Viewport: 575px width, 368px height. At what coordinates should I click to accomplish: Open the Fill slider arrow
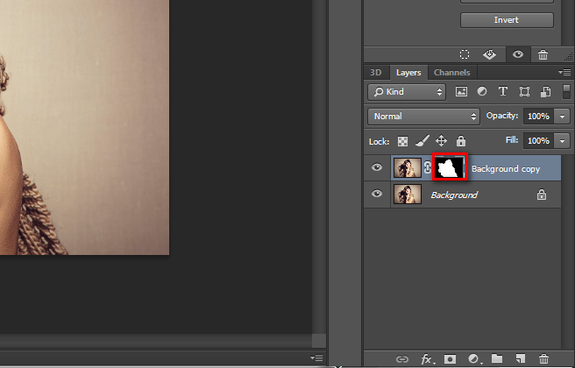click(562, 141)
